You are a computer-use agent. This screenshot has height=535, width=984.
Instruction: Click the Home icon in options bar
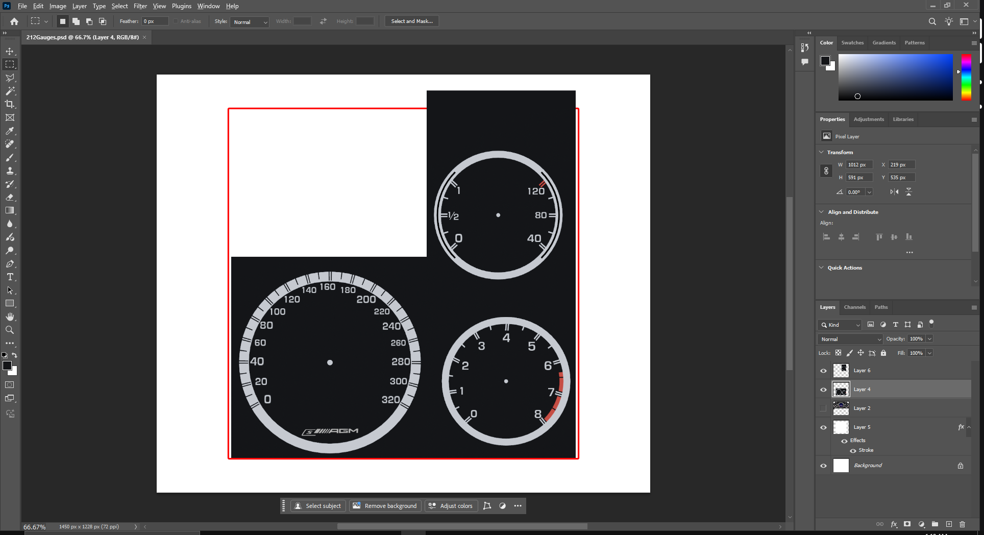click(x=14, y=21)
